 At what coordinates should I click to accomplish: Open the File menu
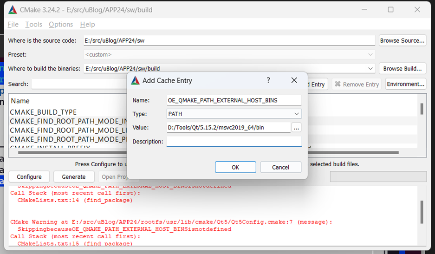(13, 25)
